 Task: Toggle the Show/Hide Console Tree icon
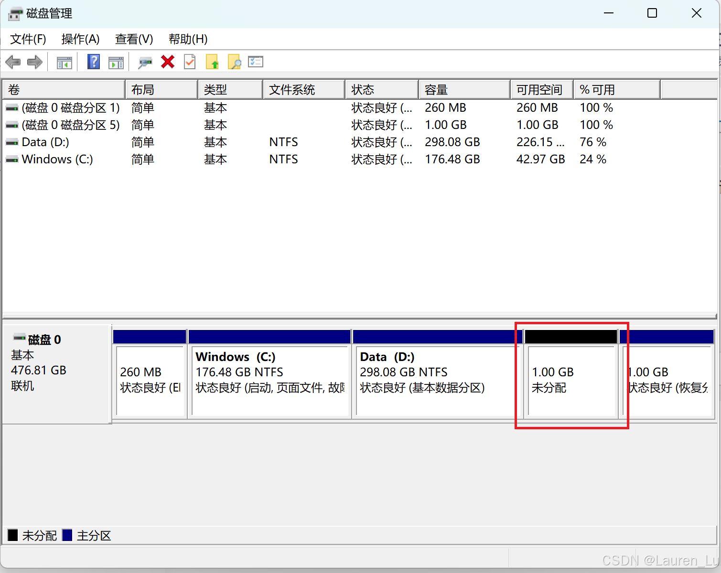pos(64,62)
